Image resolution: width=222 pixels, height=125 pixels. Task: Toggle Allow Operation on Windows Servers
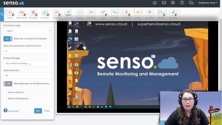8,84
